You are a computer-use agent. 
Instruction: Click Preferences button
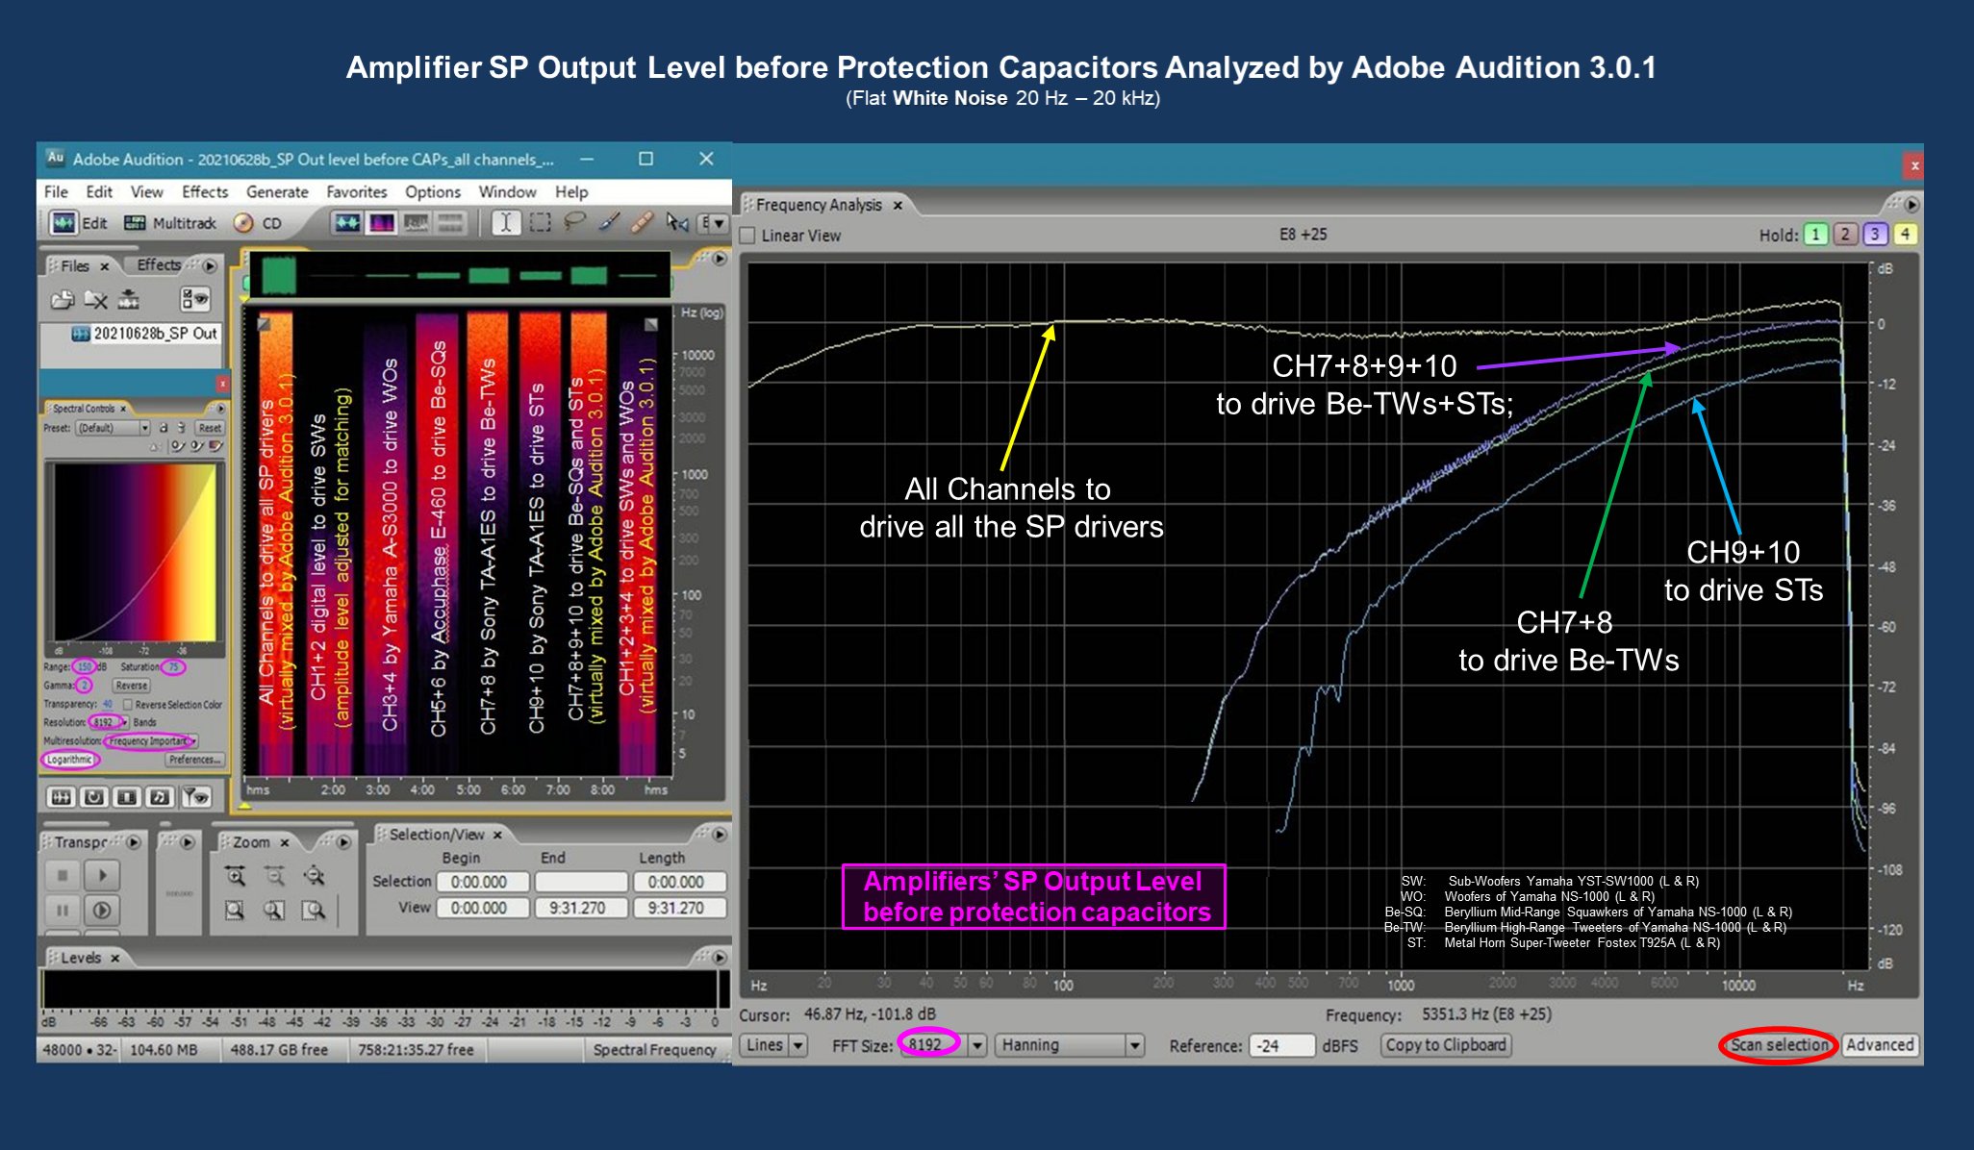point(194,760)
